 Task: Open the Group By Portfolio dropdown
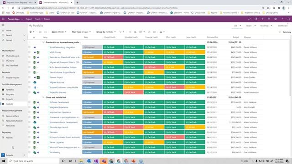point(106,32)
